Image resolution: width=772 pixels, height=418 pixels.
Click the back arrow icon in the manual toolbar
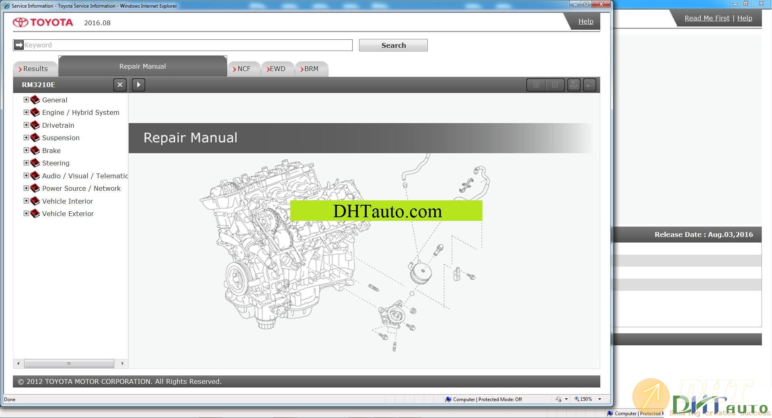pos(589,85)
